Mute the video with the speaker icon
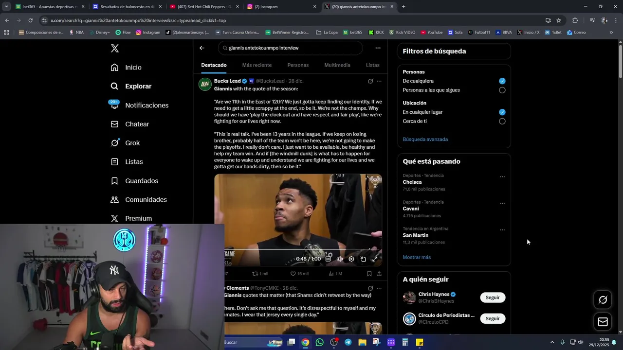623x350 pixels. (340, 259)
